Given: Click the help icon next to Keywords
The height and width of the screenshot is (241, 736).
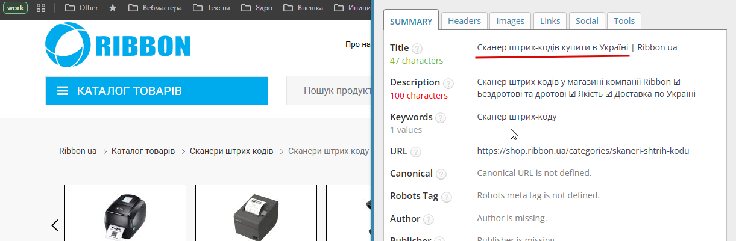Looking at the screenshot, I should tap(441, 118).
